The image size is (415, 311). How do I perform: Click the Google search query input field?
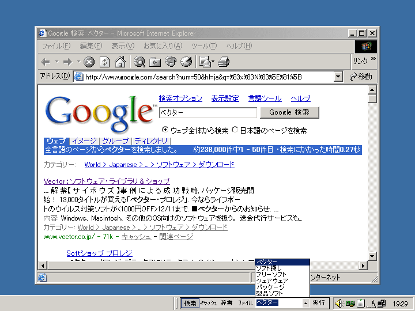click(208, 113)
